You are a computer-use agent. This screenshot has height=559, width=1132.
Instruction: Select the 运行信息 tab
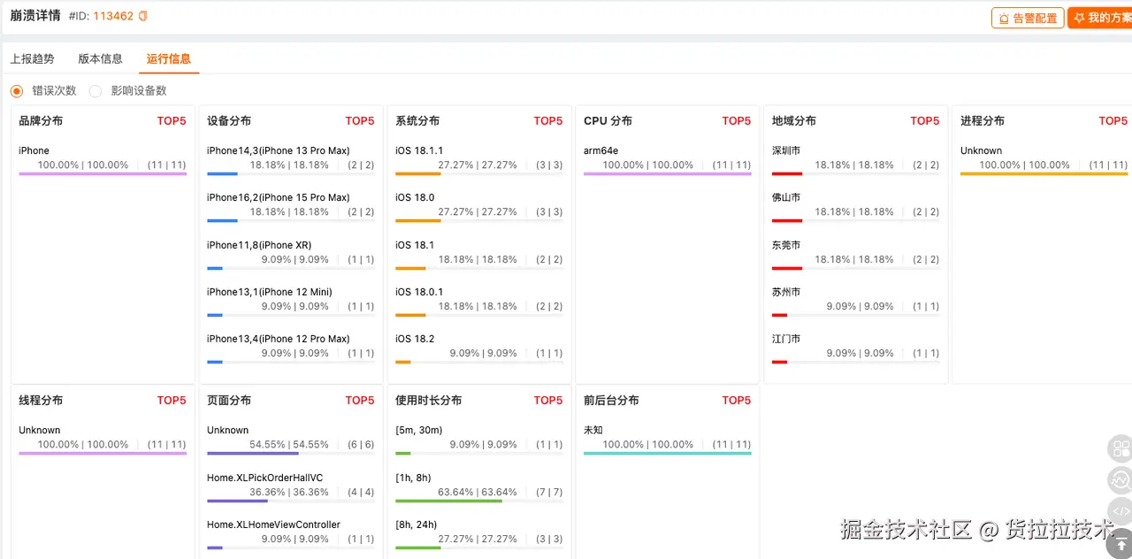168,59
